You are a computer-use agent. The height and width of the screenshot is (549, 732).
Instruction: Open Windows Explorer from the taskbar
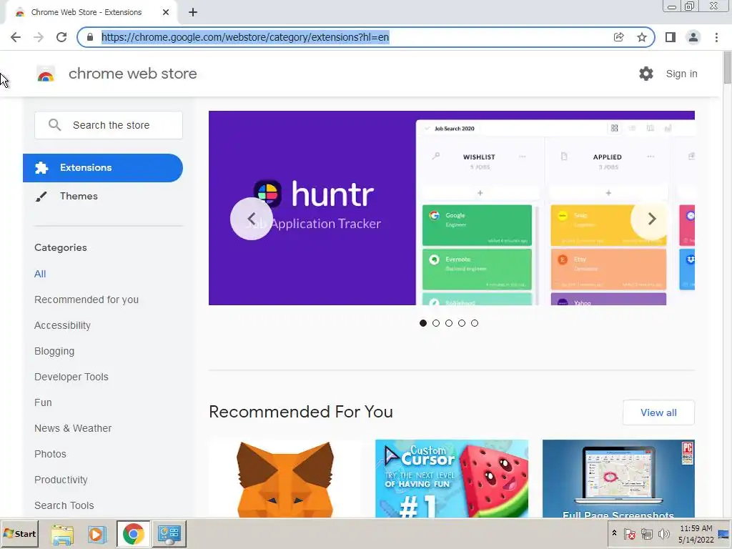62,534
